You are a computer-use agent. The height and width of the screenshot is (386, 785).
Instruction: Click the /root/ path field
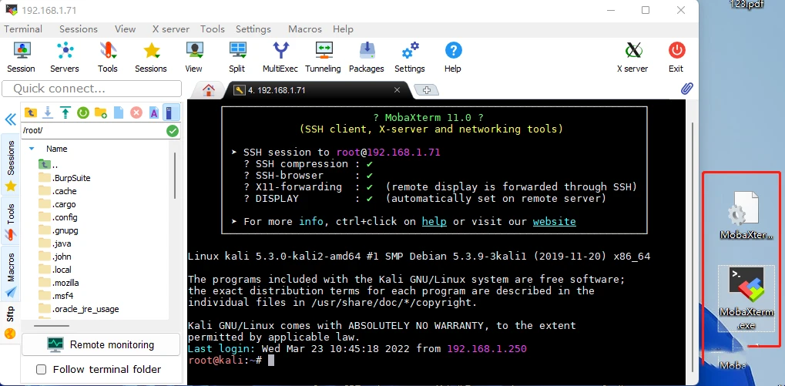93,131
